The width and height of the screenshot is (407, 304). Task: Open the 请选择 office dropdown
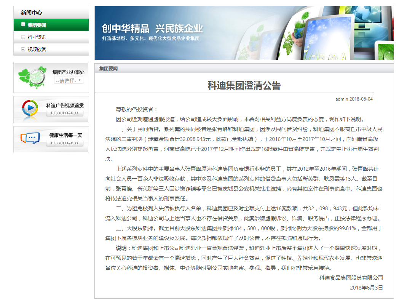(69, 80)
